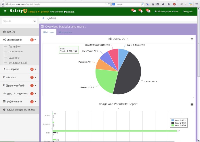Expand the அறிக்கைகள் reports section

pyautogui.click(x=20, y=102)
